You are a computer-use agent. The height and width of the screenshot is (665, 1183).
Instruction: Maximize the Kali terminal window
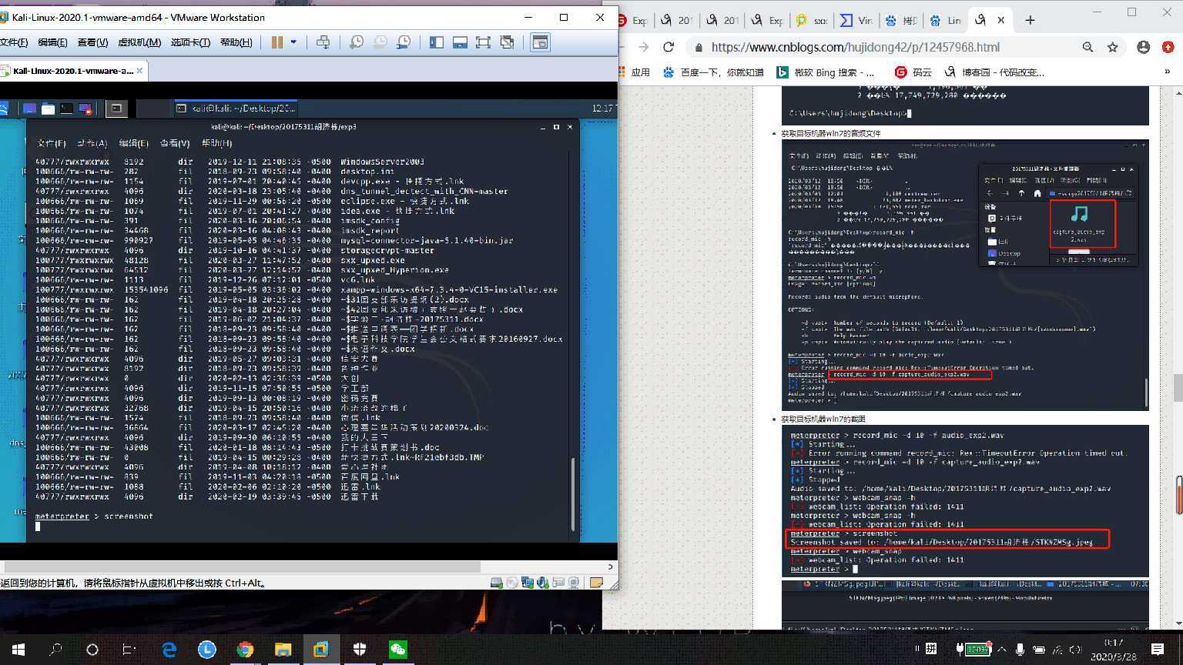[x=556, y=127]
